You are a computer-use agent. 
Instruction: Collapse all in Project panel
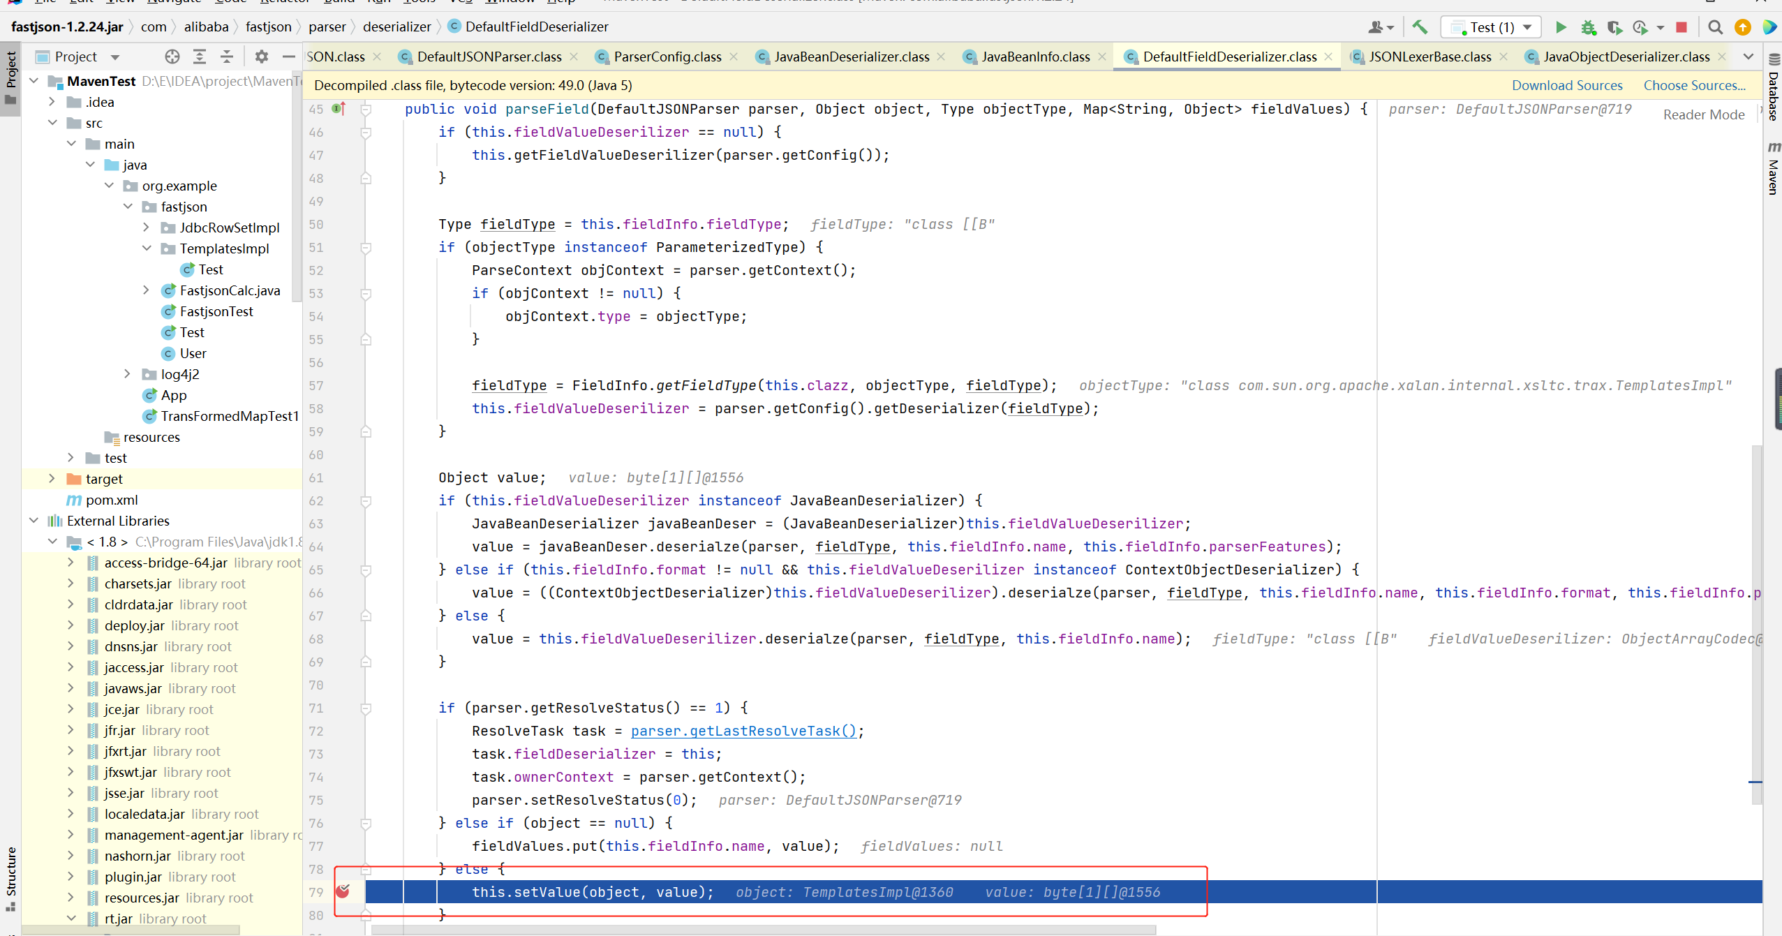(227, 57)
